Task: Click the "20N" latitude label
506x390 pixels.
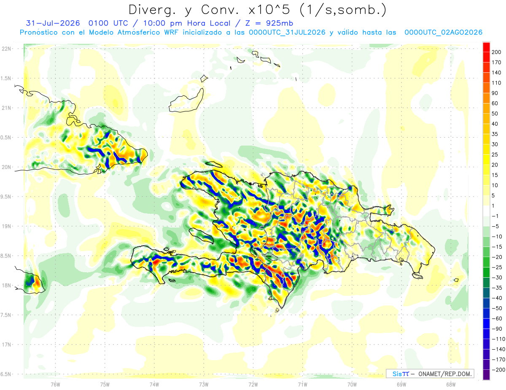Action: 7,167
